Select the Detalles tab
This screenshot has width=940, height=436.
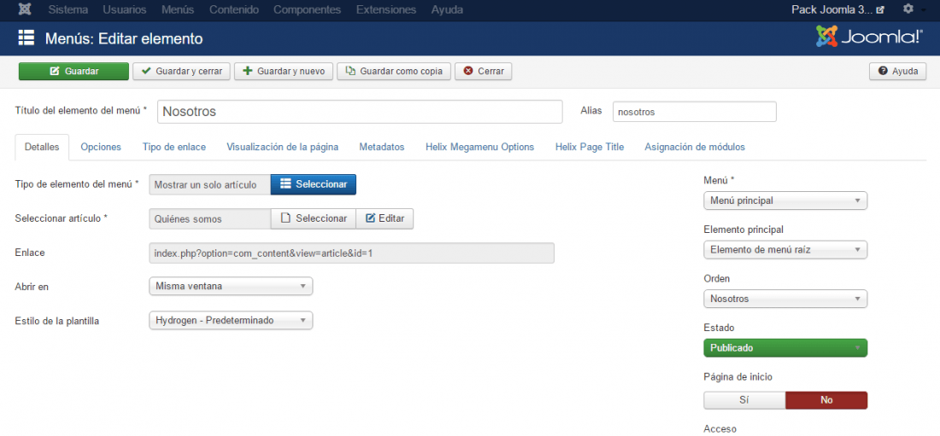tap(42, 147)
